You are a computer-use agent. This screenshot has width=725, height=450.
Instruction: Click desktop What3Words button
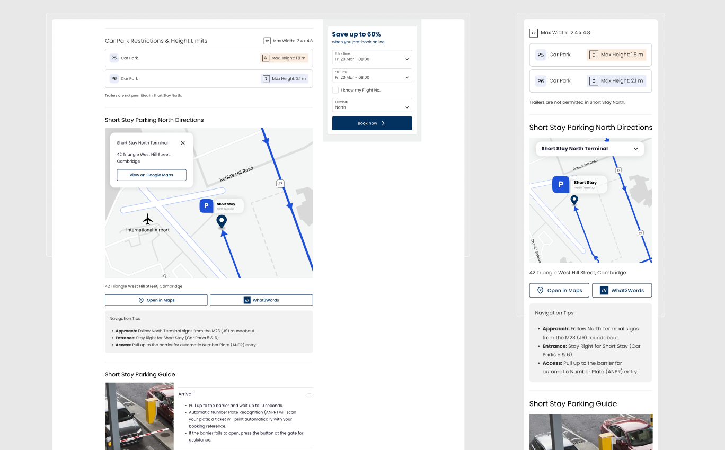[261, 300]
